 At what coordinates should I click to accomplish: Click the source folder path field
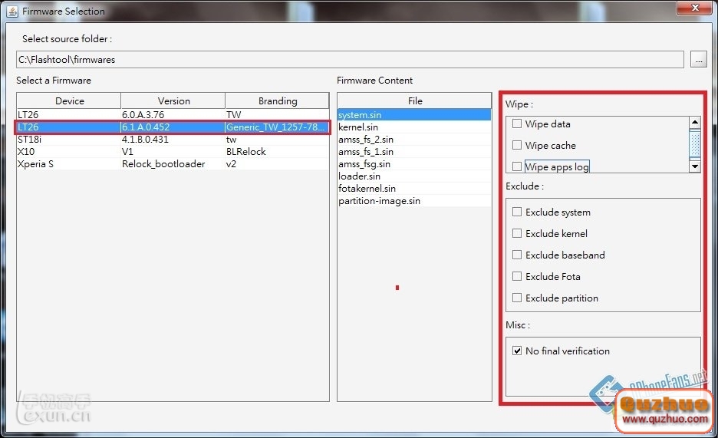point(350,60)
